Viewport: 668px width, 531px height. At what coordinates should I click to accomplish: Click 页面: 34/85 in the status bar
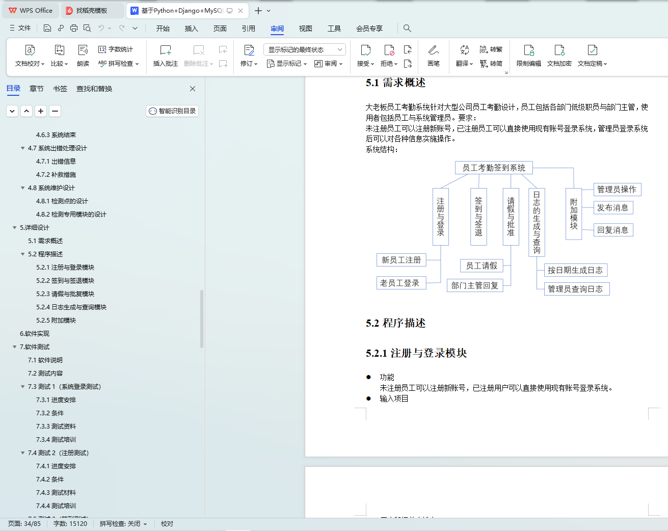[24, 524]
